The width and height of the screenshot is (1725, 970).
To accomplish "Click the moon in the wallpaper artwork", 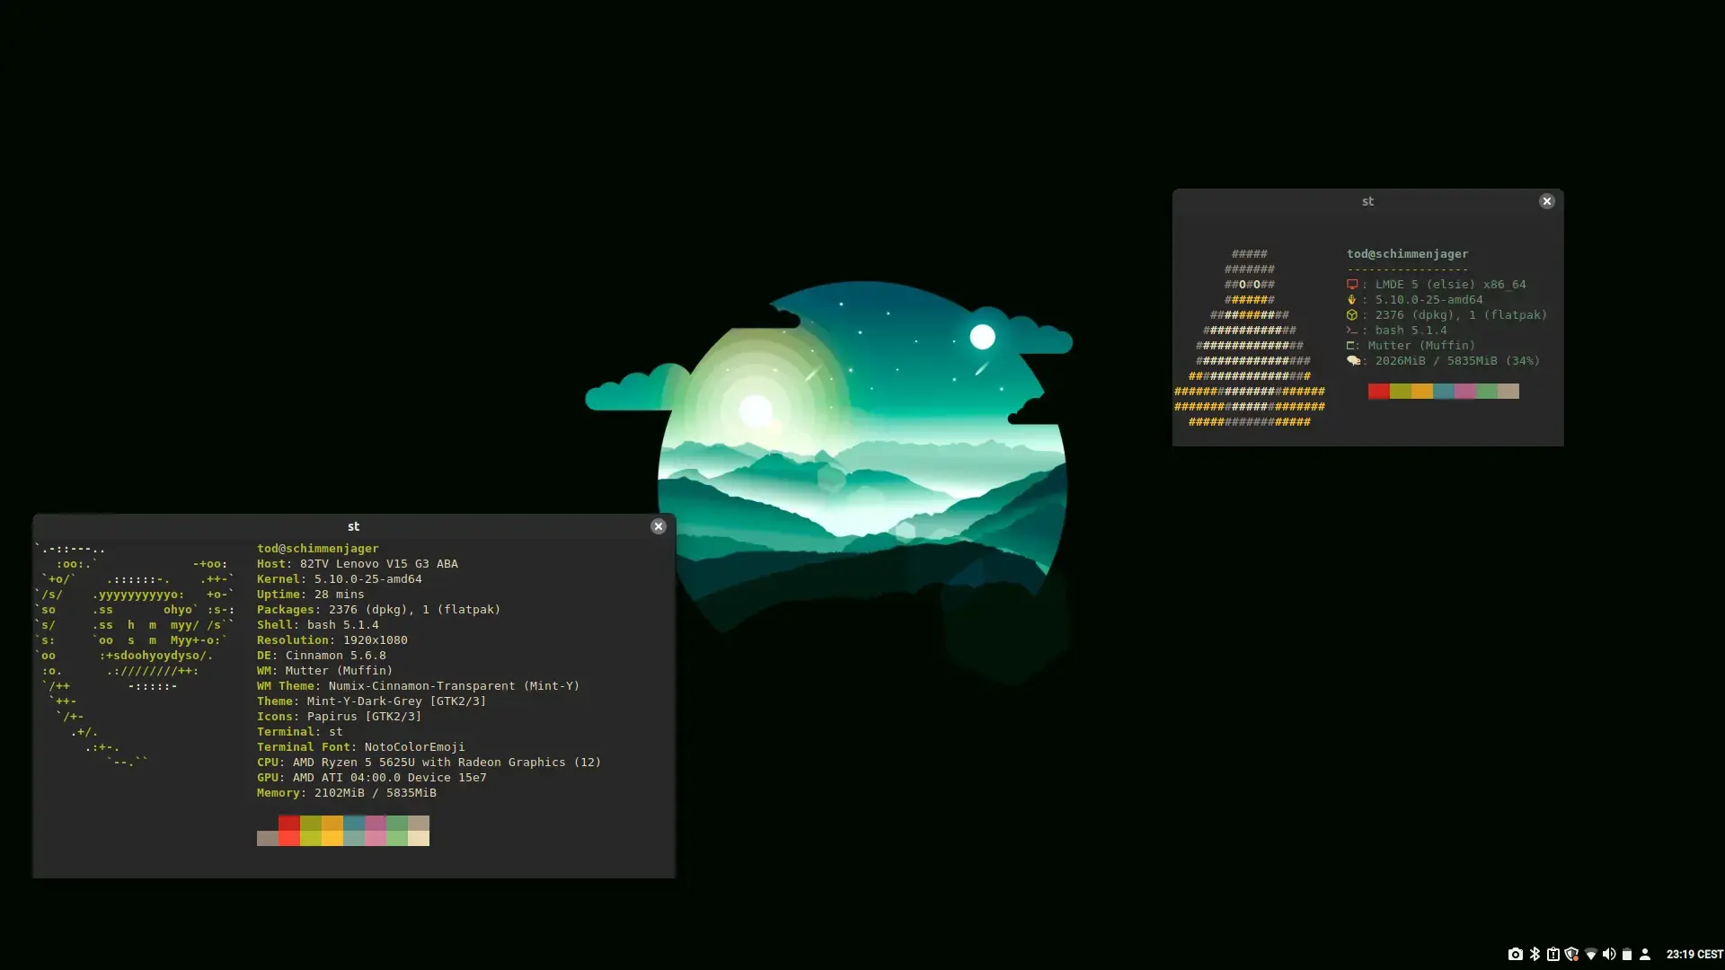I will click(982, 337).
